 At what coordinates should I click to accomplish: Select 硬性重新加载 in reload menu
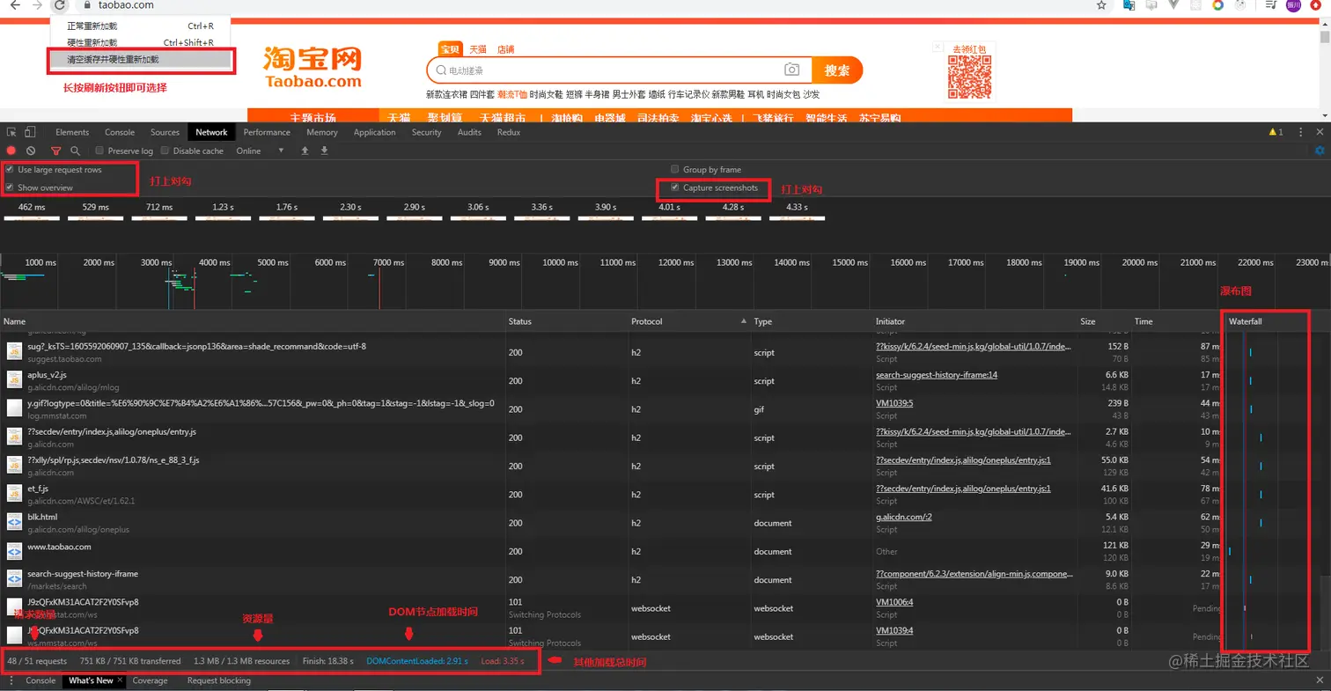point(142,42)
